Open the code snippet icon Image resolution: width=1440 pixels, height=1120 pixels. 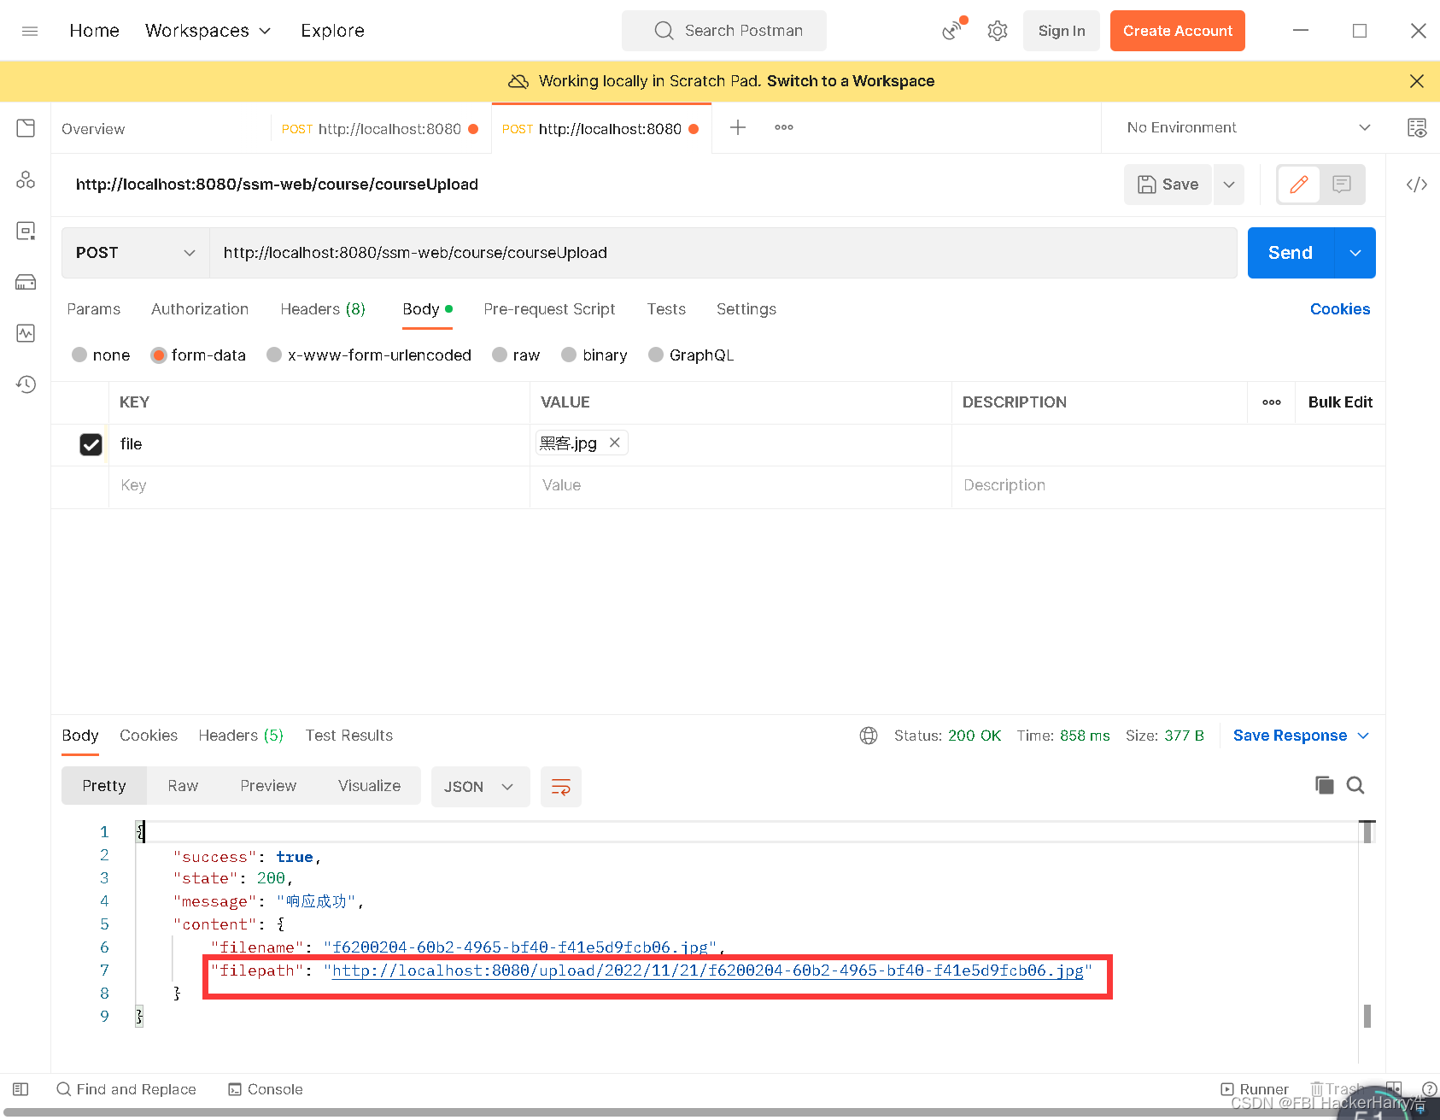pos(1417,185)
